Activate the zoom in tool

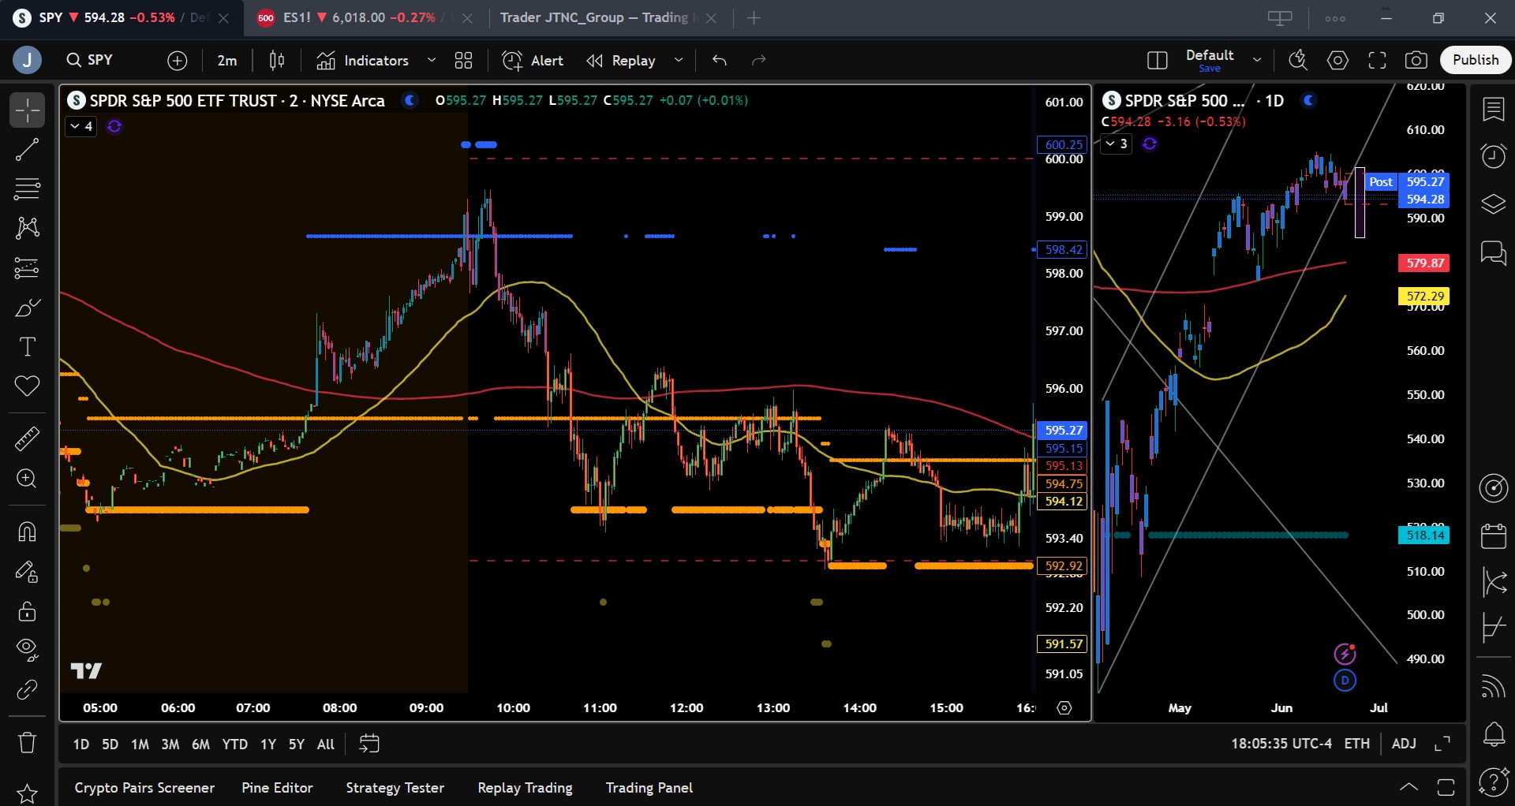tap(27, 479)
